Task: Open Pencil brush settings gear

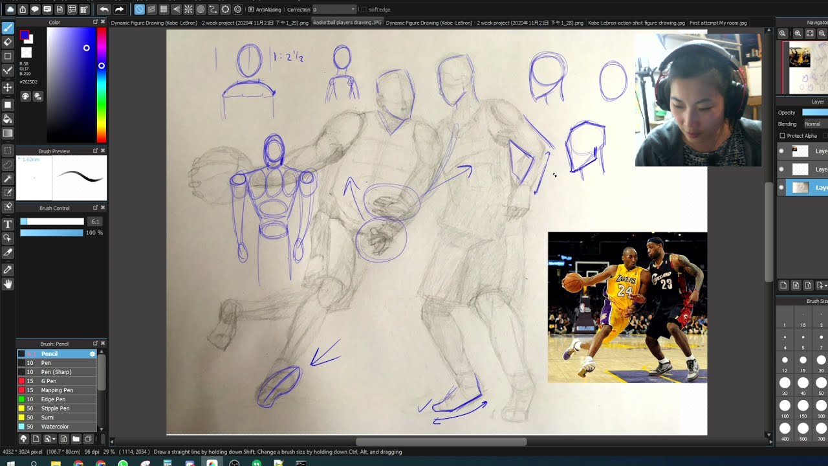Action: coord(93,354)
